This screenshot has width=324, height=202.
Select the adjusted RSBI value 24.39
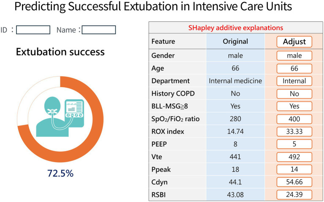[294, 194]
